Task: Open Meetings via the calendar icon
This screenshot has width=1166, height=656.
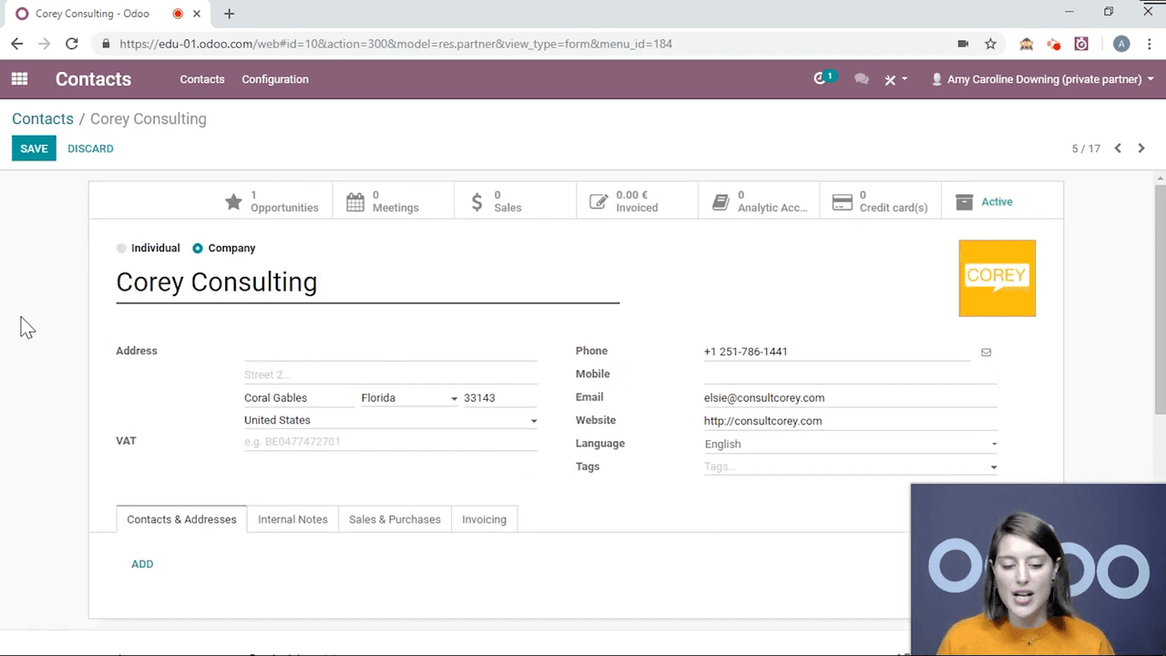Action: click(355, 201)
